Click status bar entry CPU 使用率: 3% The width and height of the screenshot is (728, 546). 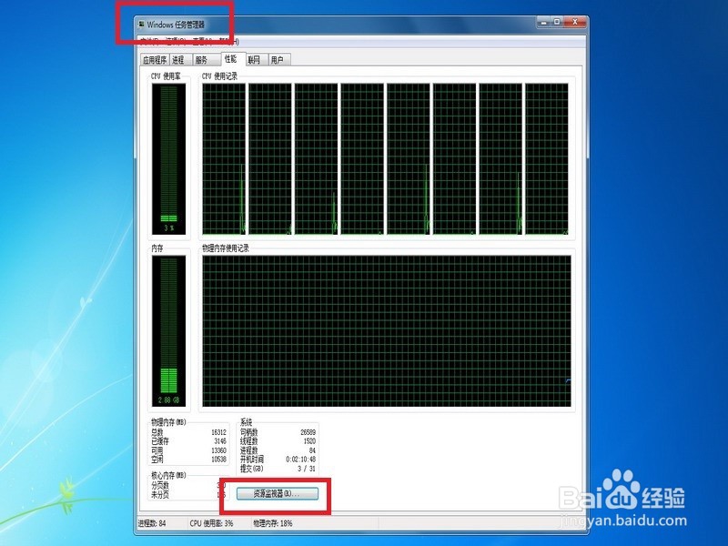[x=211, y=523]
